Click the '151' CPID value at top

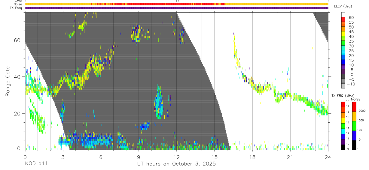click(x=176, y=1)
